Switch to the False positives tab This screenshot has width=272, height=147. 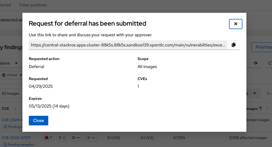coord(33,5)
